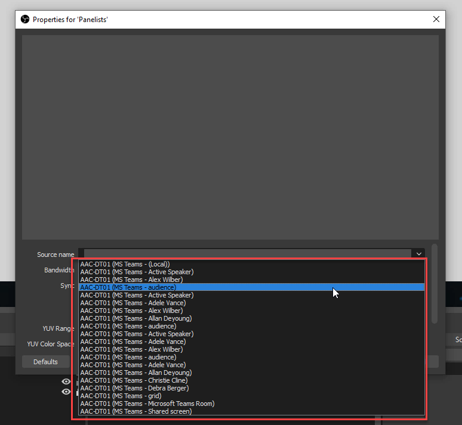Choose the 'MS Teams - grid' source
Viewport: 462px width, 425px height.
(x=252, y=396)
